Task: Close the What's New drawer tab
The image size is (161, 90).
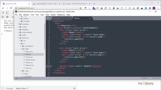Action: 27,88
